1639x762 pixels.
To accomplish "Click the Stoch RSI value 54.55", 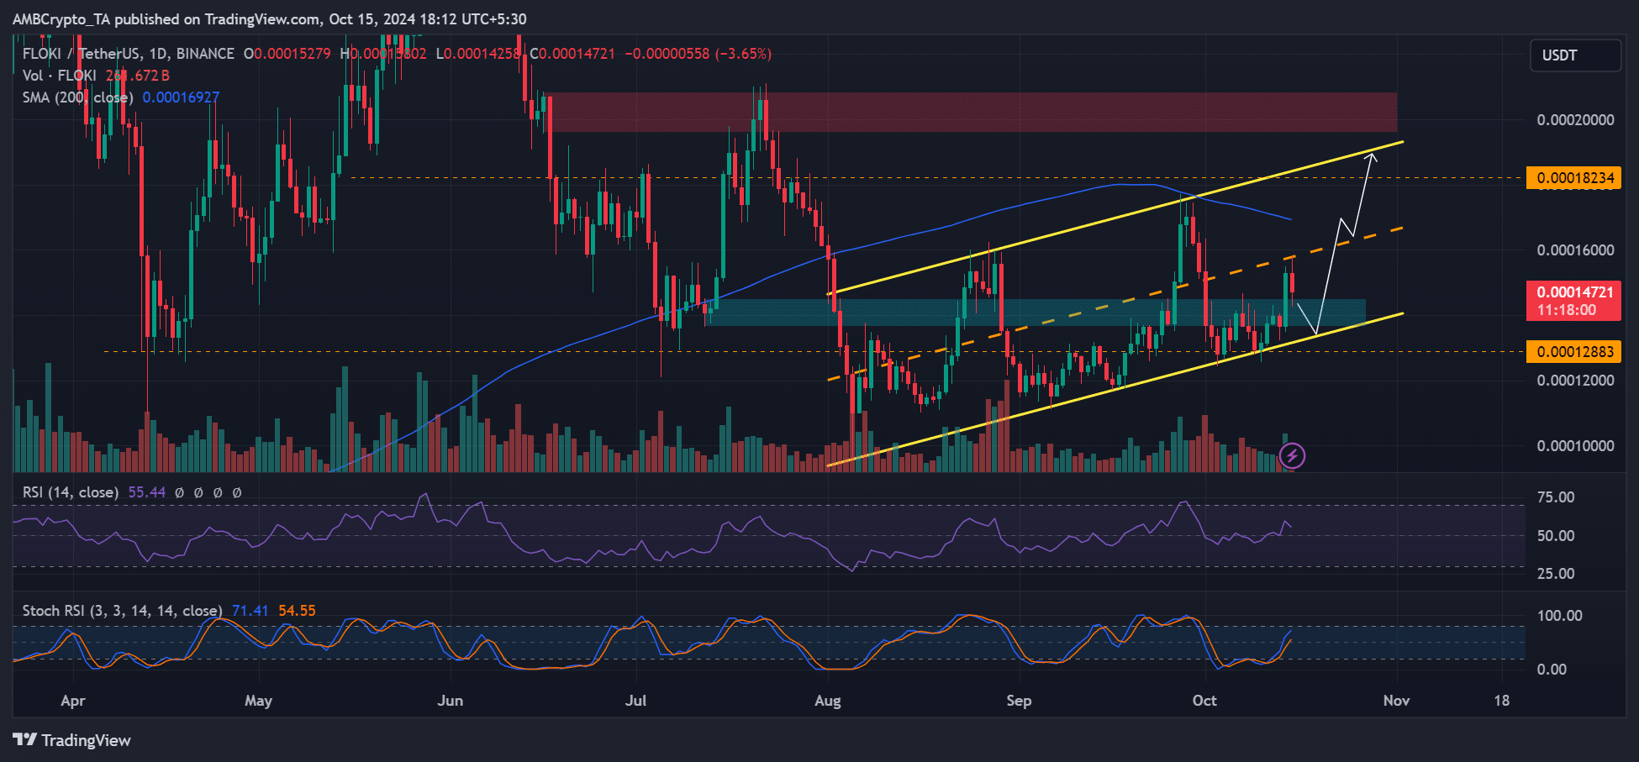I will [x=297, y=611].
